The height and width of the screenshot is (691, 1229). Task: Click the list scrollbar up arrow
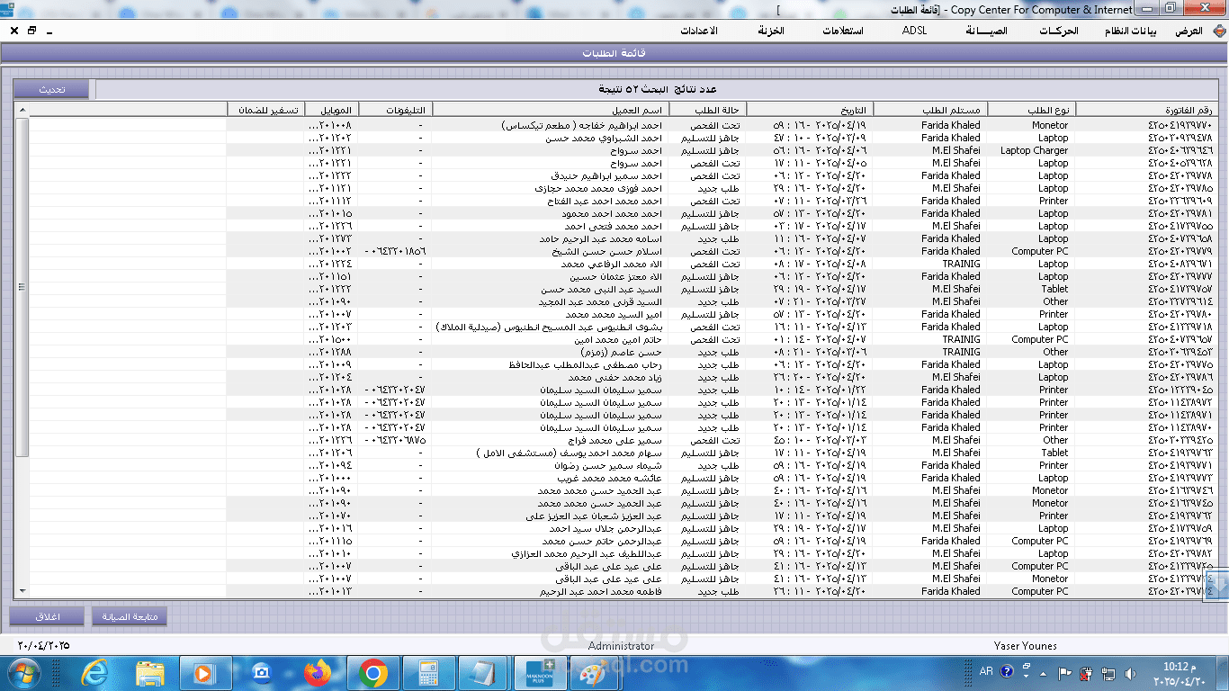click(x=22, y=110)
